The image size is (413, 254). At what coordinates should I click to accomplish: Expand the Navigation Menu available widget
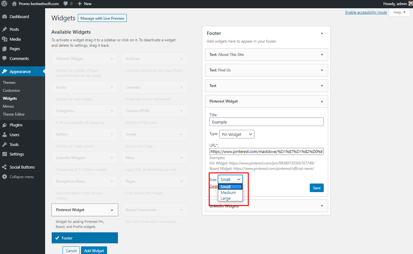112,181
